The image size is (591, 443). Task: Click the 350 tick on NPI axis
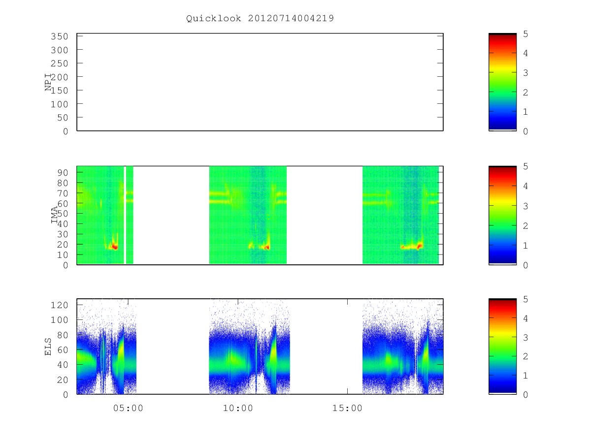click(x=60, y=36)
